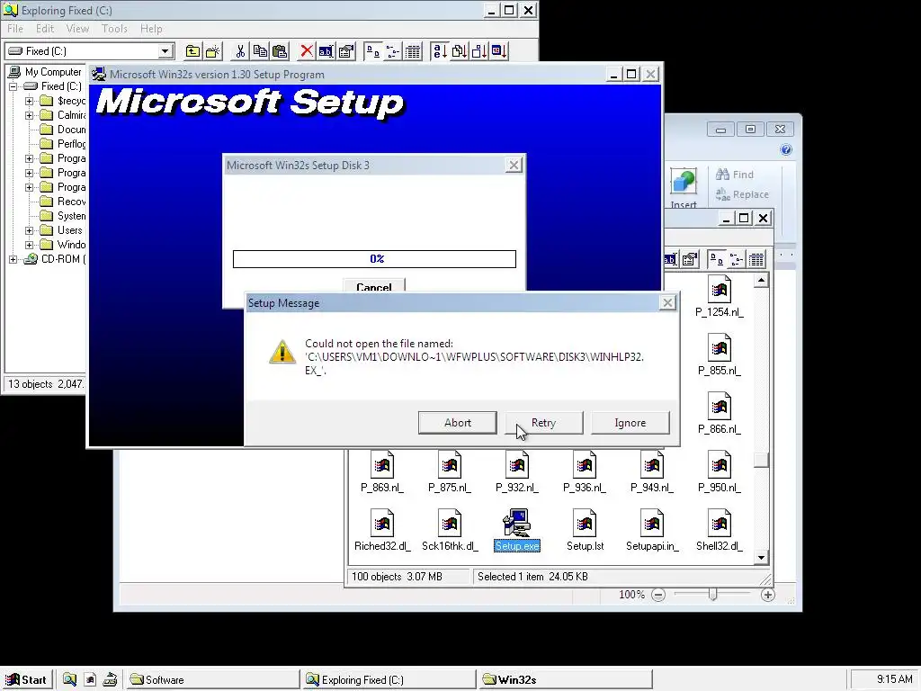Image resolution: width=921 pixels, height=691 pixels.
Task: Sort by date icon in Exploring toolbar
Action: (499, 51)
